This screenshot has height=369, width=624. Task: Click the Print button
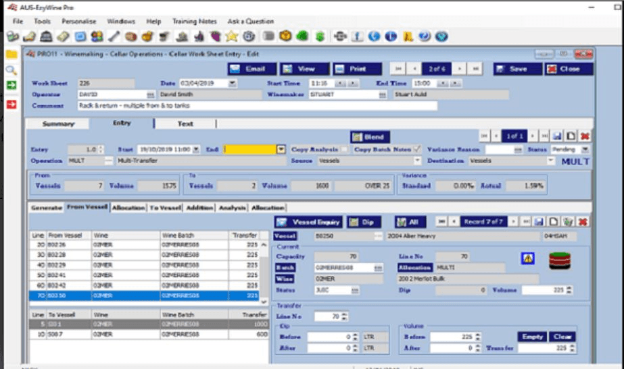[358, 69]
